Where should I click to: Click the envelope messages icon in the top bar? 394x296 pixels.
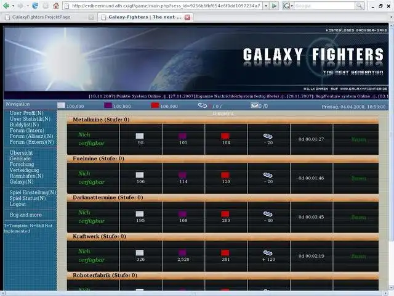tap(254, 105)
